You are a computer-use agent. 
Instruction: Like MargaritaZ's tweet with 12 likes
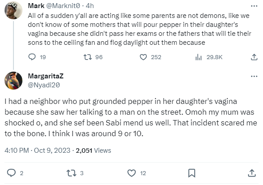131,173
